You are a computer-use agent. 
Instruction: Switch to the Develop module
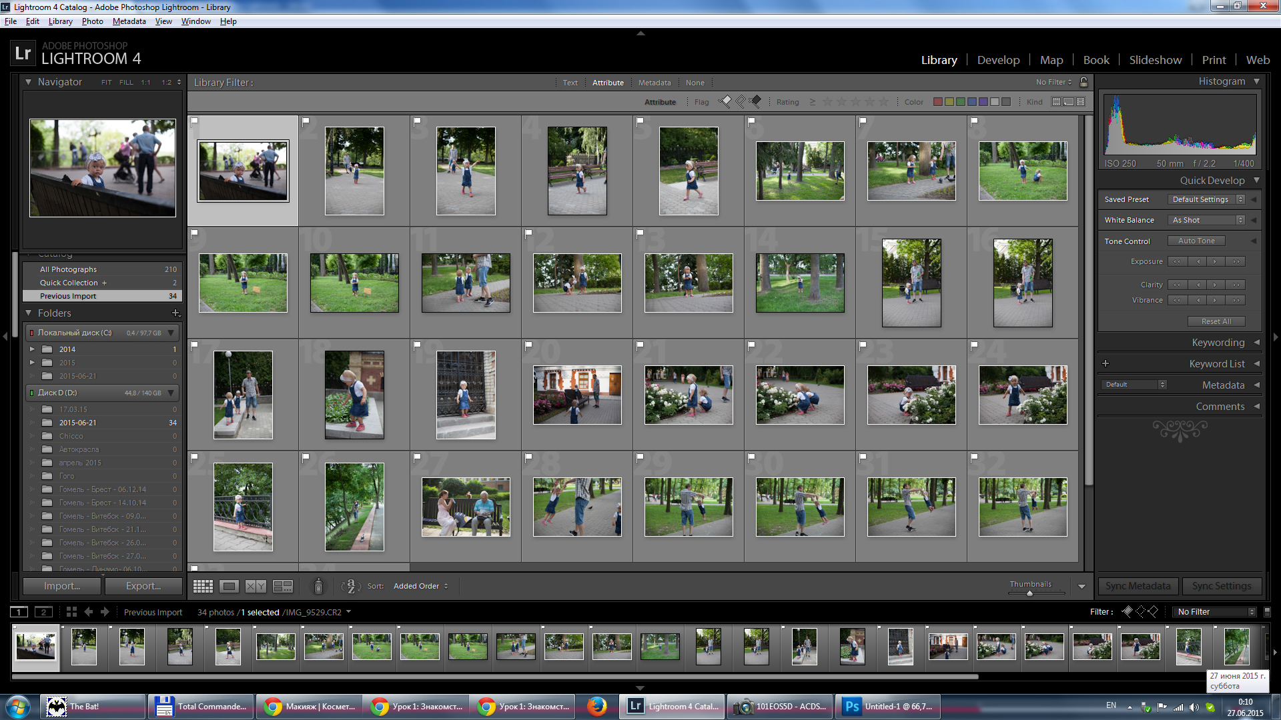[998, 60]
